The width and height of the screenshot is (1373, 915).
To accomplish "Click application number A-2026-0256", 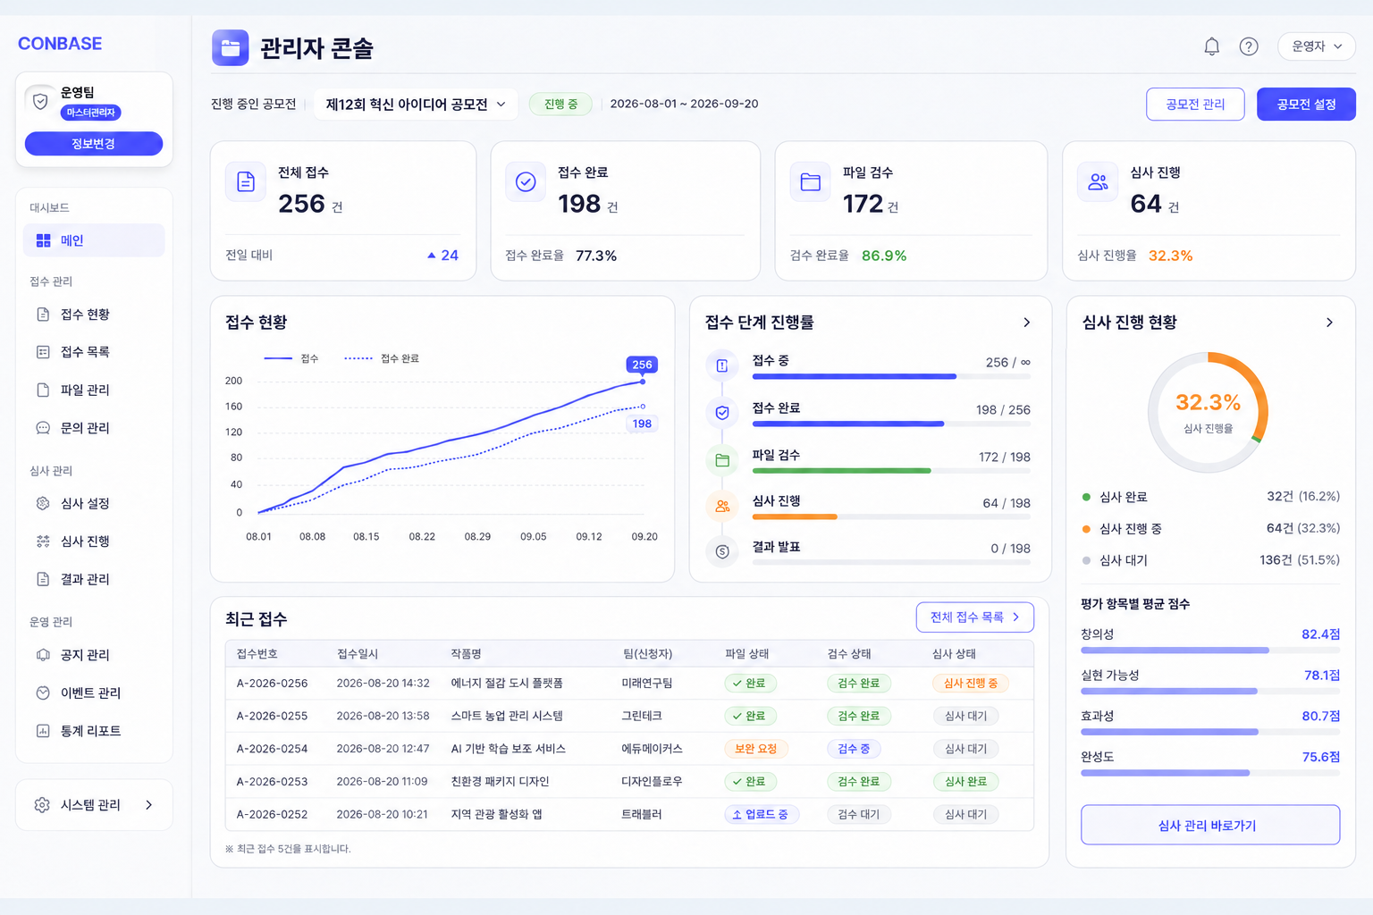I will [272, 684].
